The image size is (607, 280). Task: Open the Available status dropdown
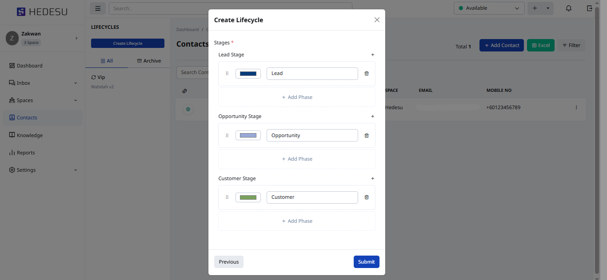(x=489, y=8)
